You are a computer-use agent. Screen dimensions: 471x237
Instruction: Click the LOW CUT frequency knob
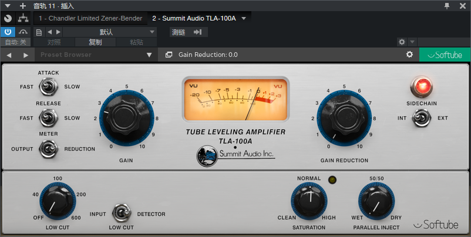point(58,201)
